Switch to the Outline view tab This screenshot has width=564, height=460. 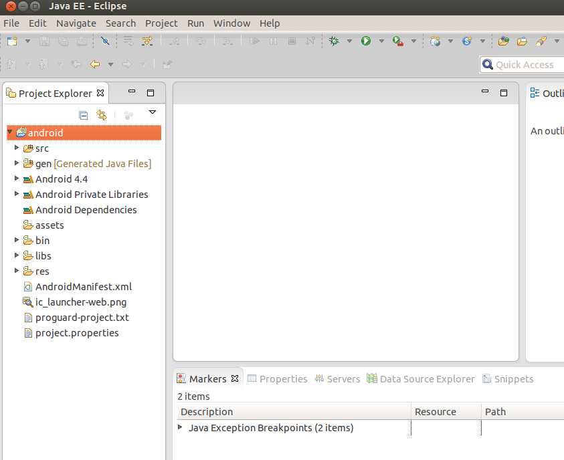point(547,94)
